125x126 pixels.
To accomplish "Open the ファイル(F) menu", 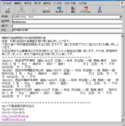I will tap(7, 3).
